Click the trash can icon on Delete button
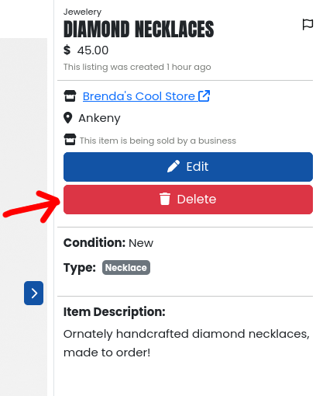Screen dimensions: 316x396 pyautogui.click(x=165, y=199)
